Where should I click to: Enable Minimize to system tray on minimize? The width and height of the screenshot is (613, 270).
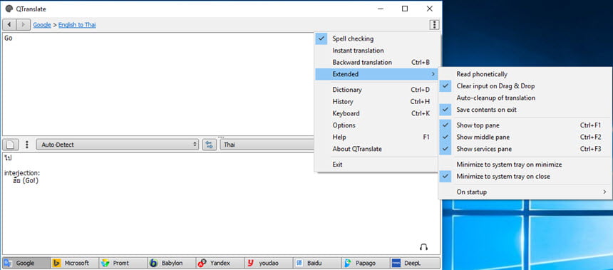click(525, 165)
